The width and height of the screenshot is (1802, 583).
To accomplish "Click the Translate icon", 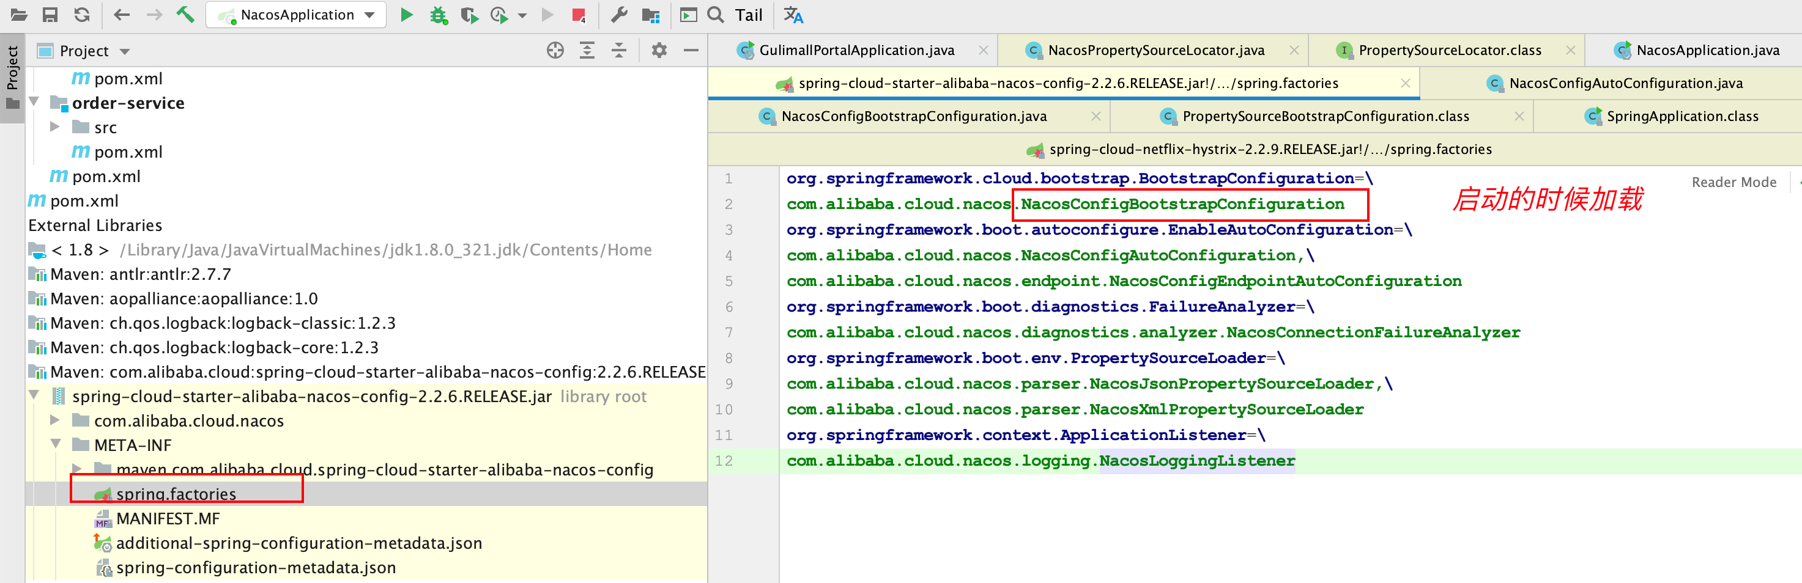I will 793,15.
